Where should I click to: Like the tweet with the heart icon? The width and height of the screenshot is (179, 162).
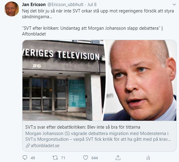pos(85,158)
